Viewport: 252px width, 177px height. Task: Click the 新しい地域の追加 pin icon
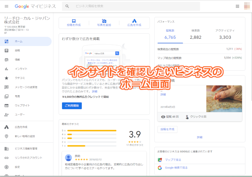[x=6, y=136]
